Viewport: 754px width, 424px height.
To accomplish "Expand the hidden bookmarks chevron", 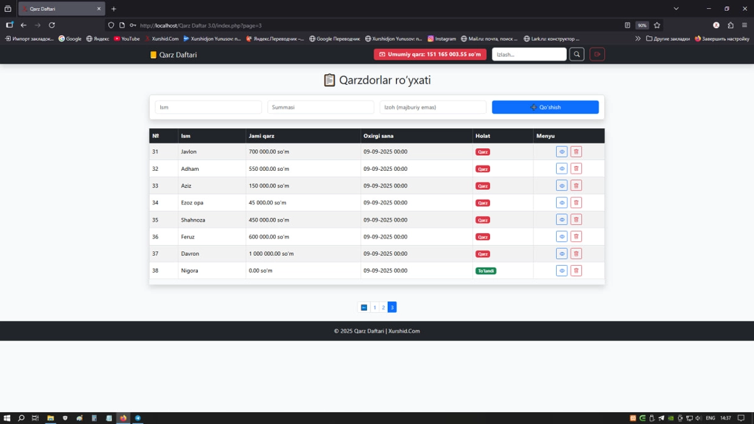I will [638, 39].
